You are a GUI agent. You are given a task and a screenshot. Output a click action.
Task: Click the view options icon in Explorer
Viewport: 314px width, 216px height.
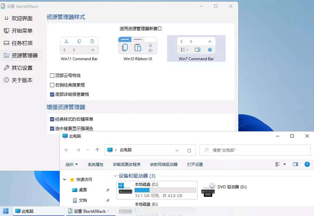coord(277,164)
